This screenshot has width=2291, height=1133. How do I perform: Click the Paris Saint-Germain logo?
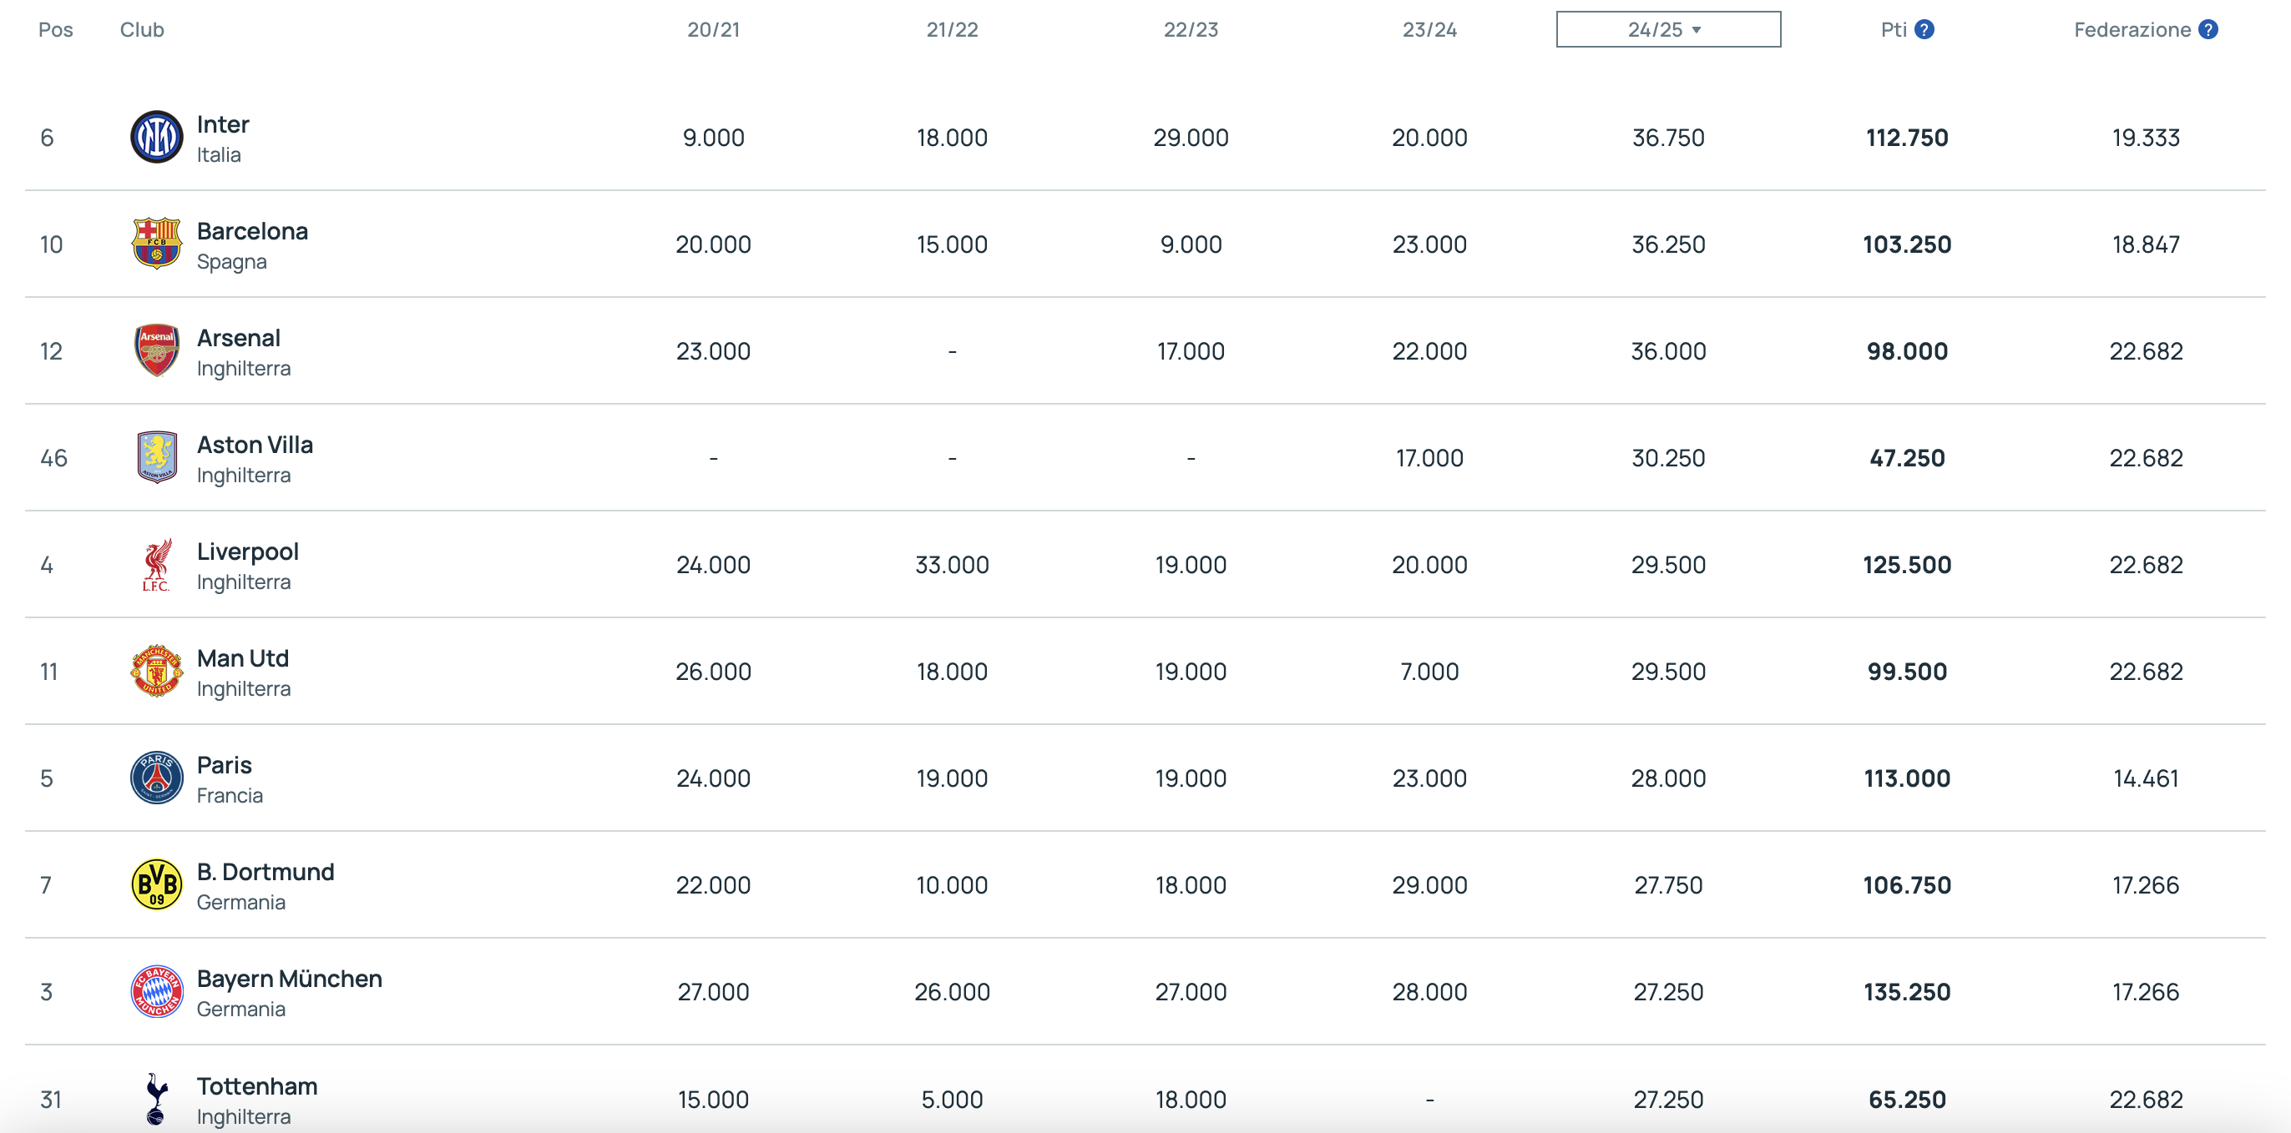click(x=156, y=778)
